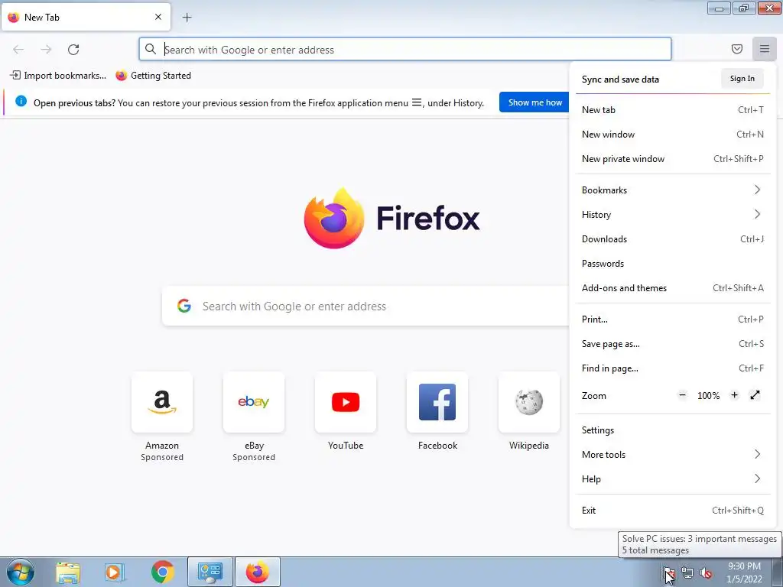Click the Control Panel taskbar button
783x587 pixels.
point(210,572)
